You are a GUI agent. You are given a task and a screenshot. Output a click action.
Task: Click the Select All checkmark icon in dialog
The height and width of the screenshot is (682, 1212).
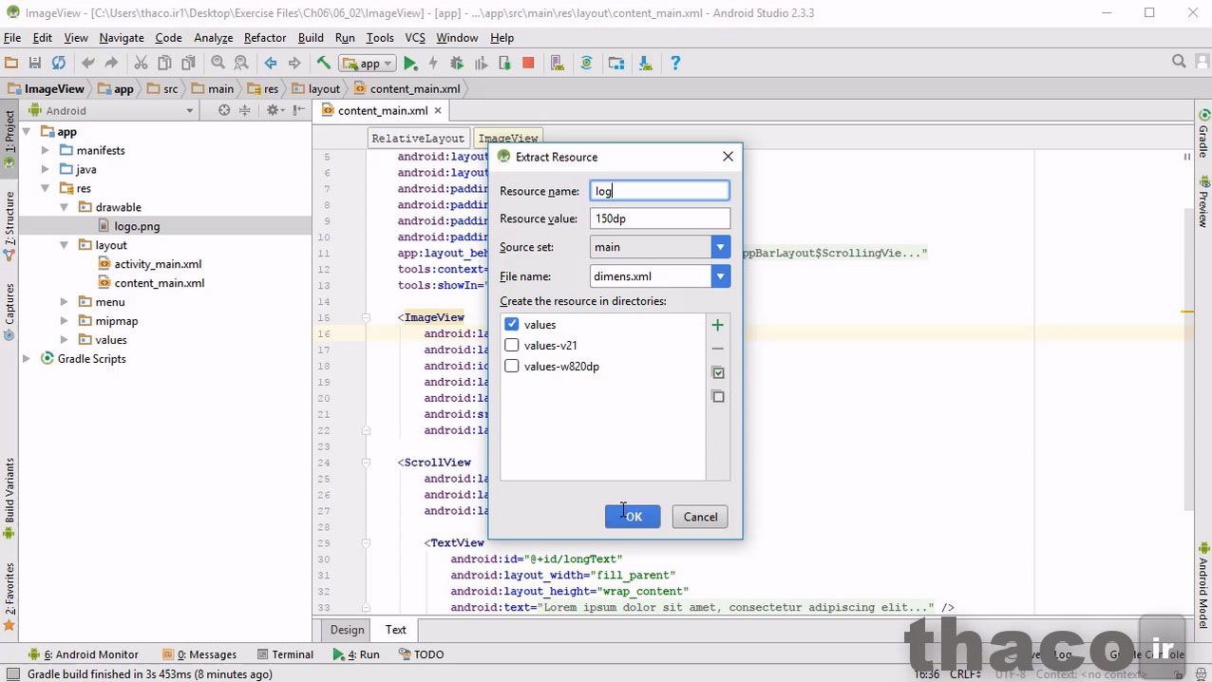click(717, 372)
